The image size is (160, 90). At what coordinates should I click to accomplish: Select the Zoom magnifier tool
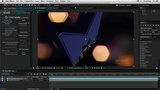[7, 5]
